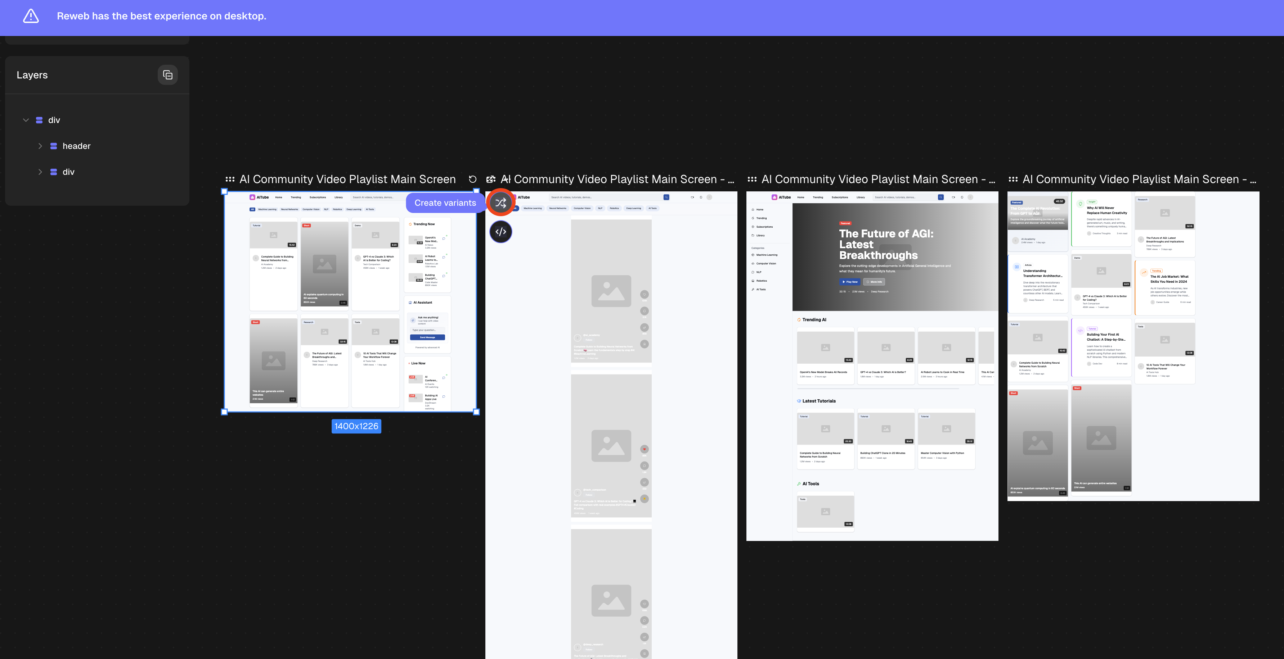Select the third design variant thumbnail
Screen dimensions: 1284x659
click(x=872, y=366)
